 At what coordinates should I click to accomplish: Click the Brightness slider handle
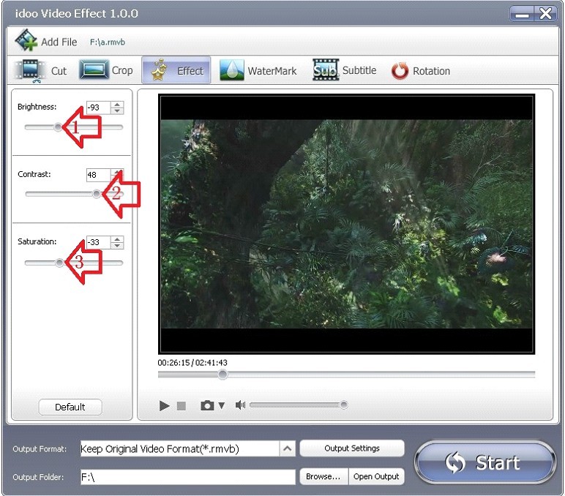tap(58, 127)
